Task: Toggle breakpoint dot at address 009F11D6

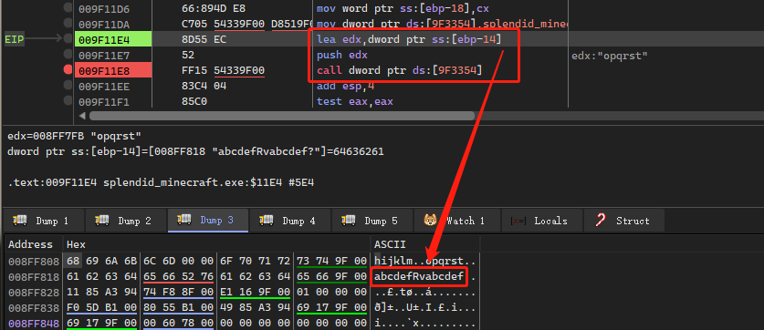Action: [68, 8]
